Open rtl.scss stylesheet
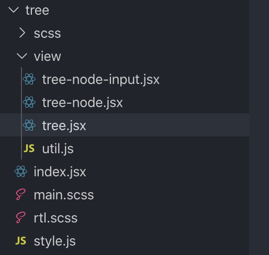Viewport: 269px width, 255px height. pyautogui.click(x=55, y=218)
